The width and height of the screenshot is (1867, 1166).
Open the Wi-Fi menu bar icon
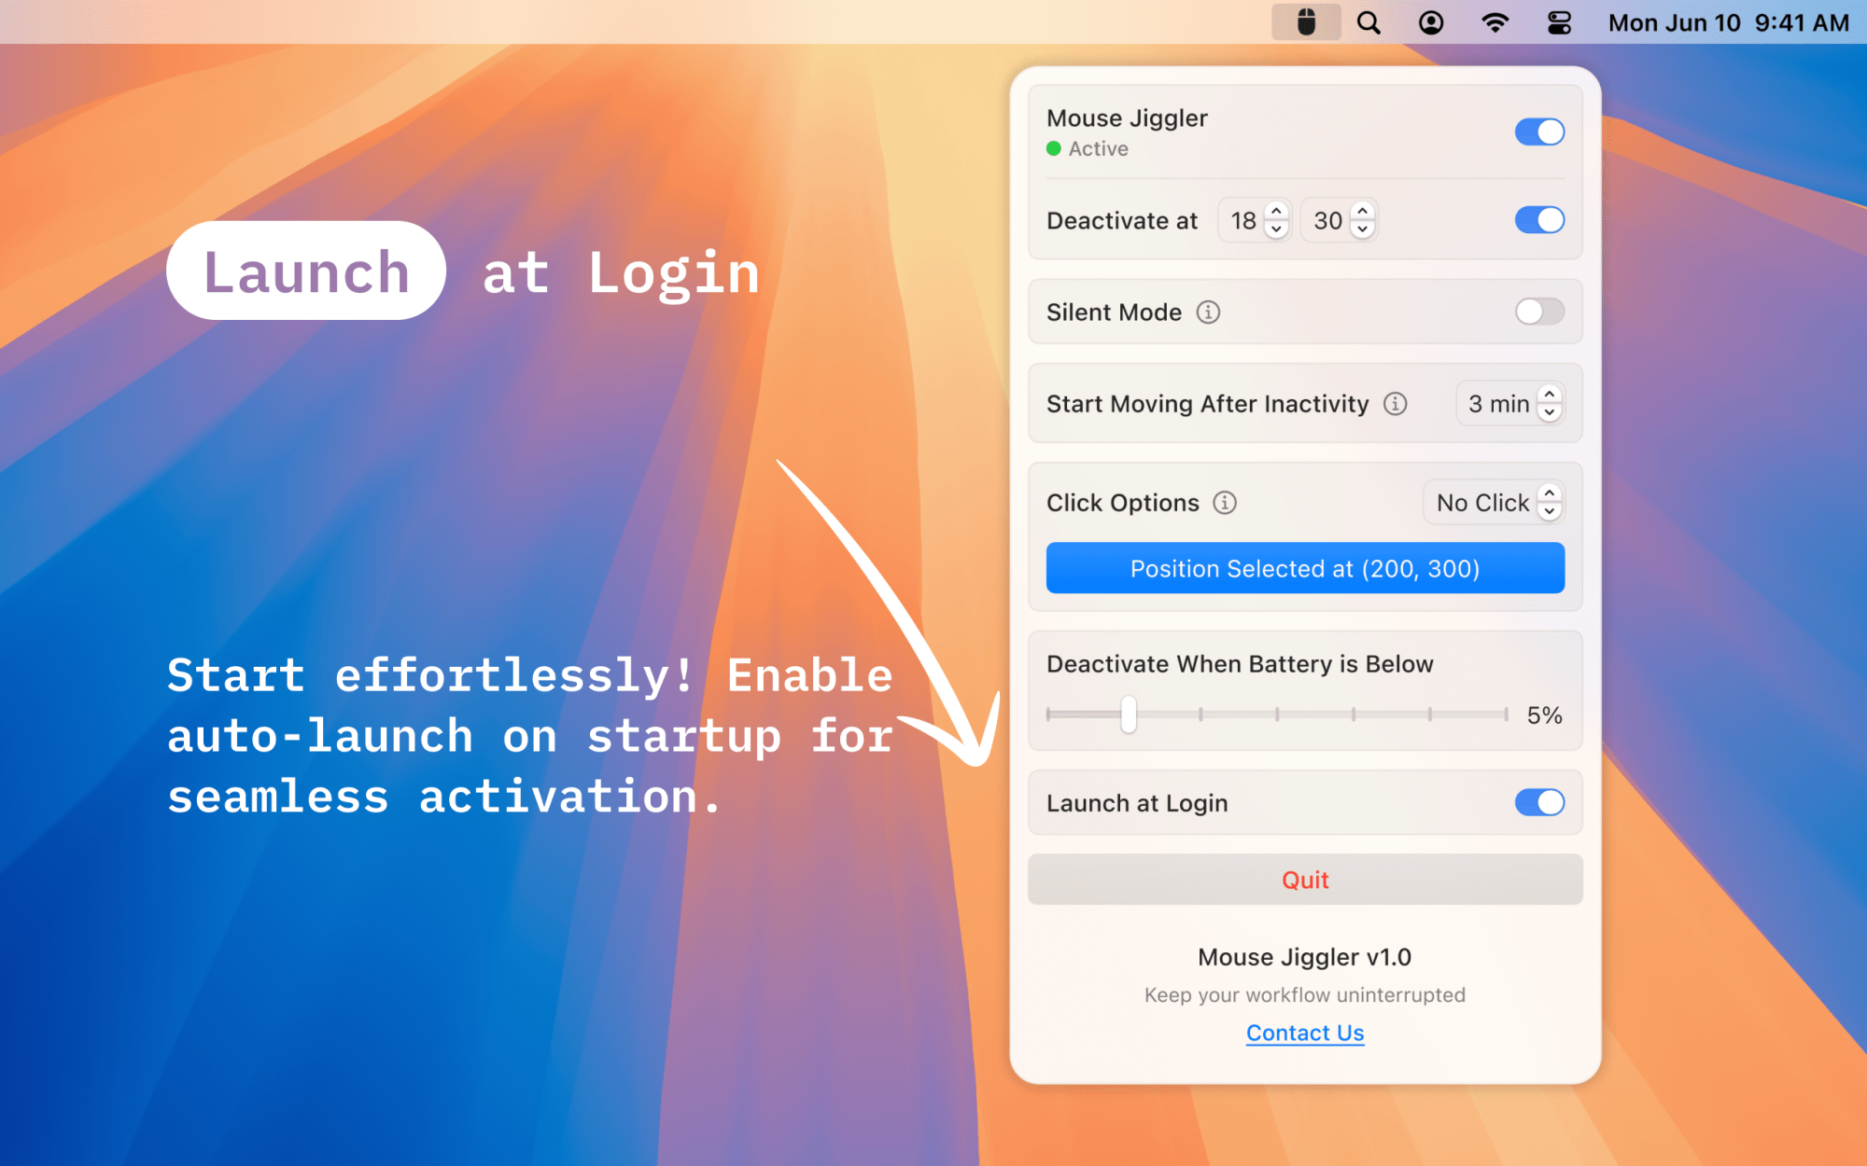(1495, 22)
